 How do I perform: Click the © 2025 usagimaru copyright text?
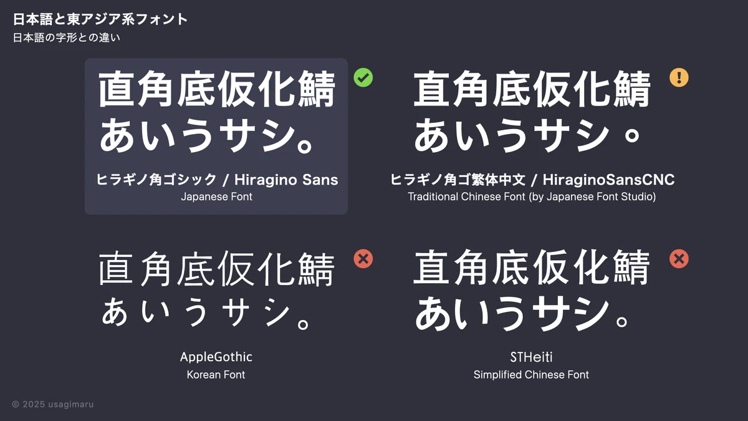(x=53, y=404)
